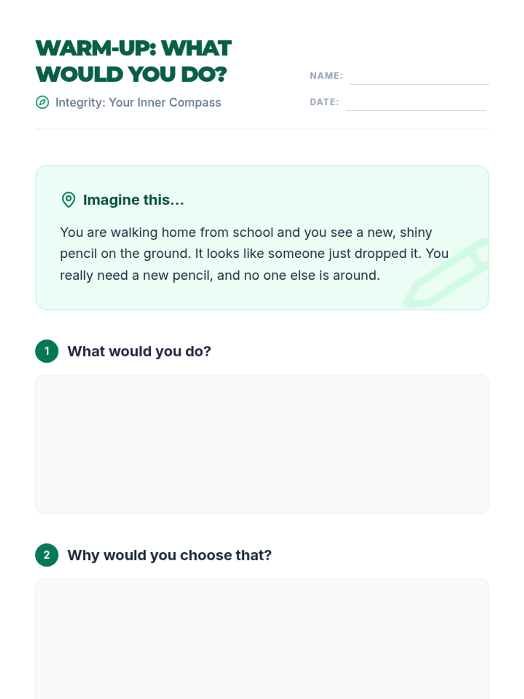Click the header divider line below subtitle
524x699 pixels.
[262, 129]
